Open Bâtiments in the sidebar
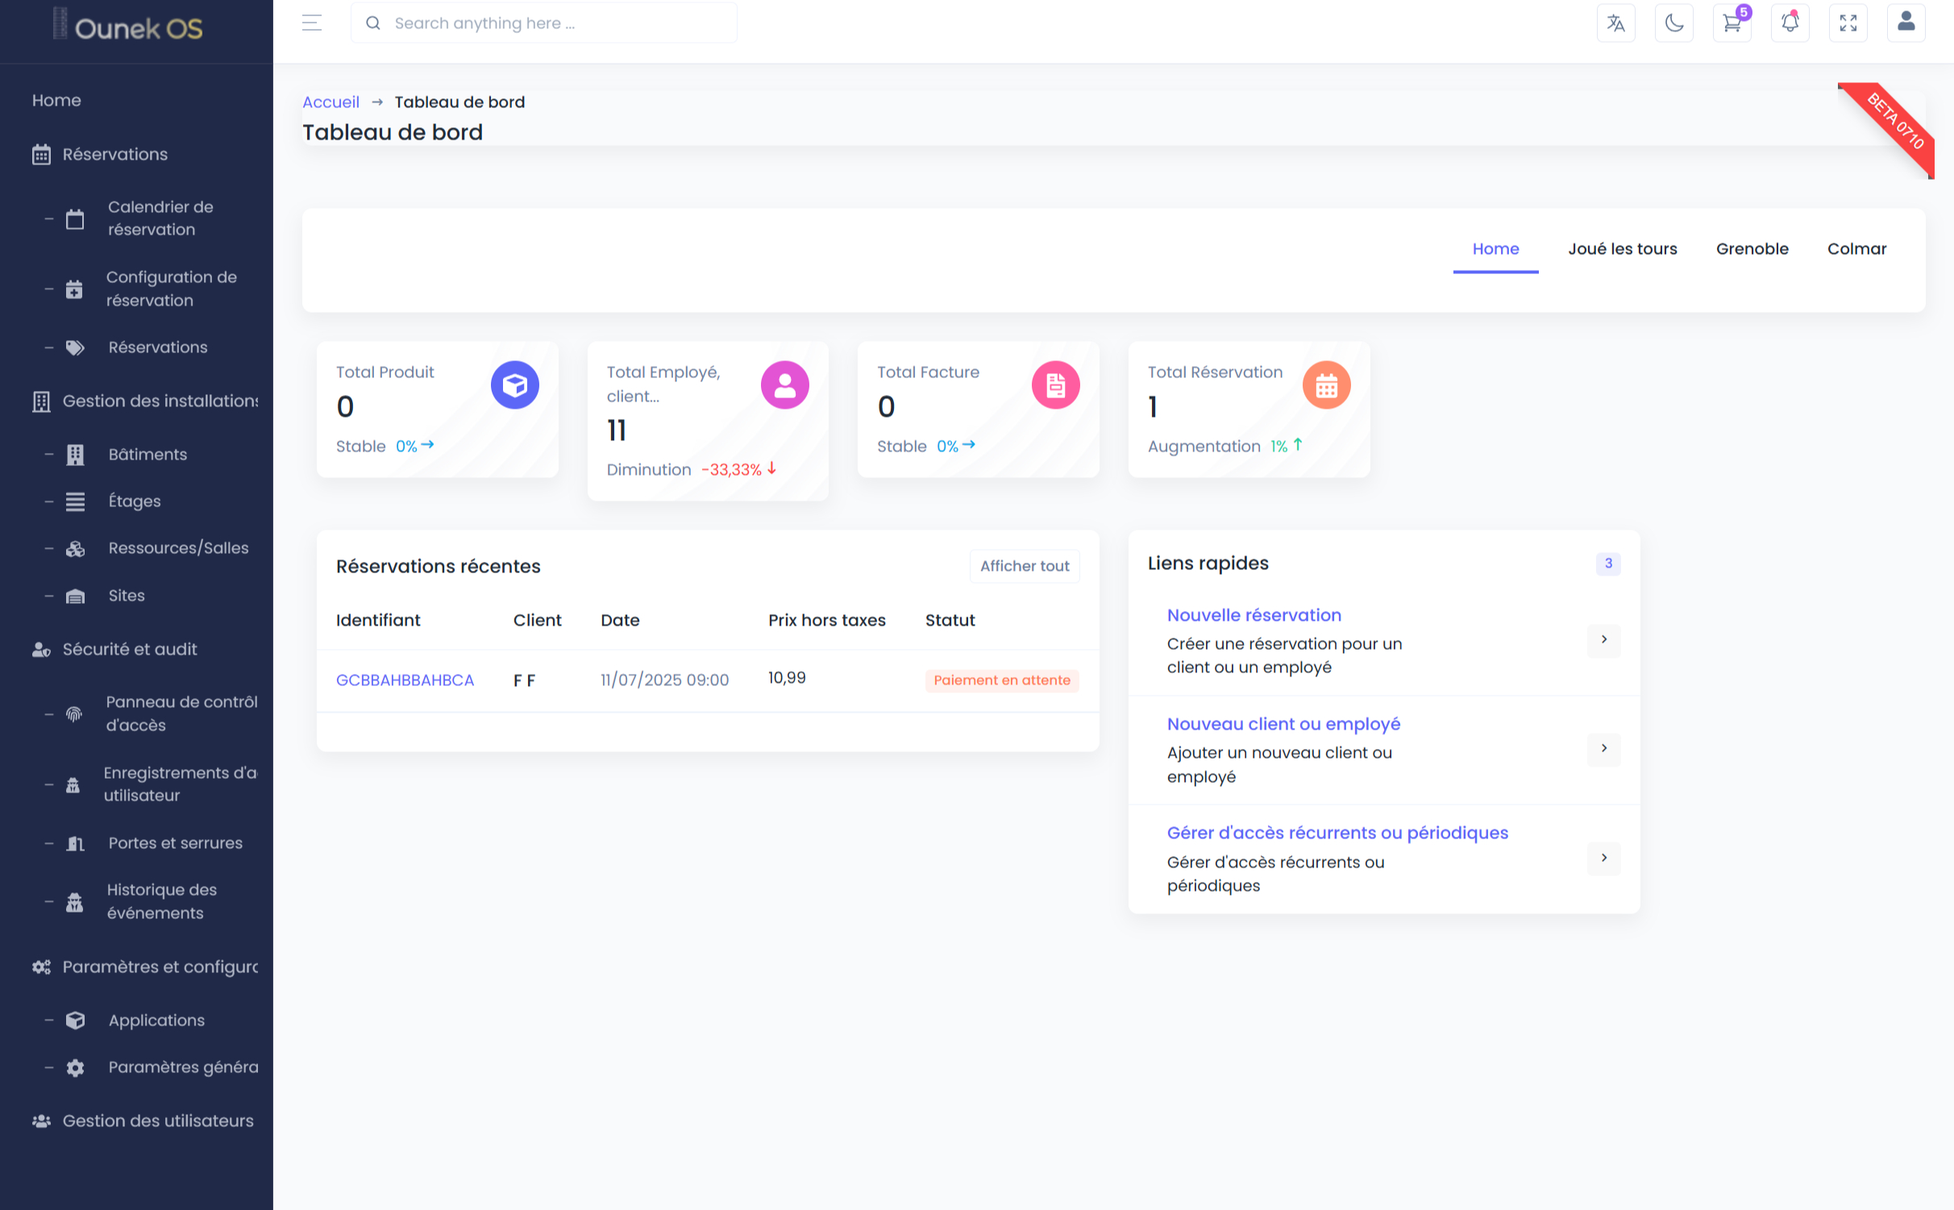Image resolution: width=1954 pixels, height=1210 pixels. click(148, 455)
